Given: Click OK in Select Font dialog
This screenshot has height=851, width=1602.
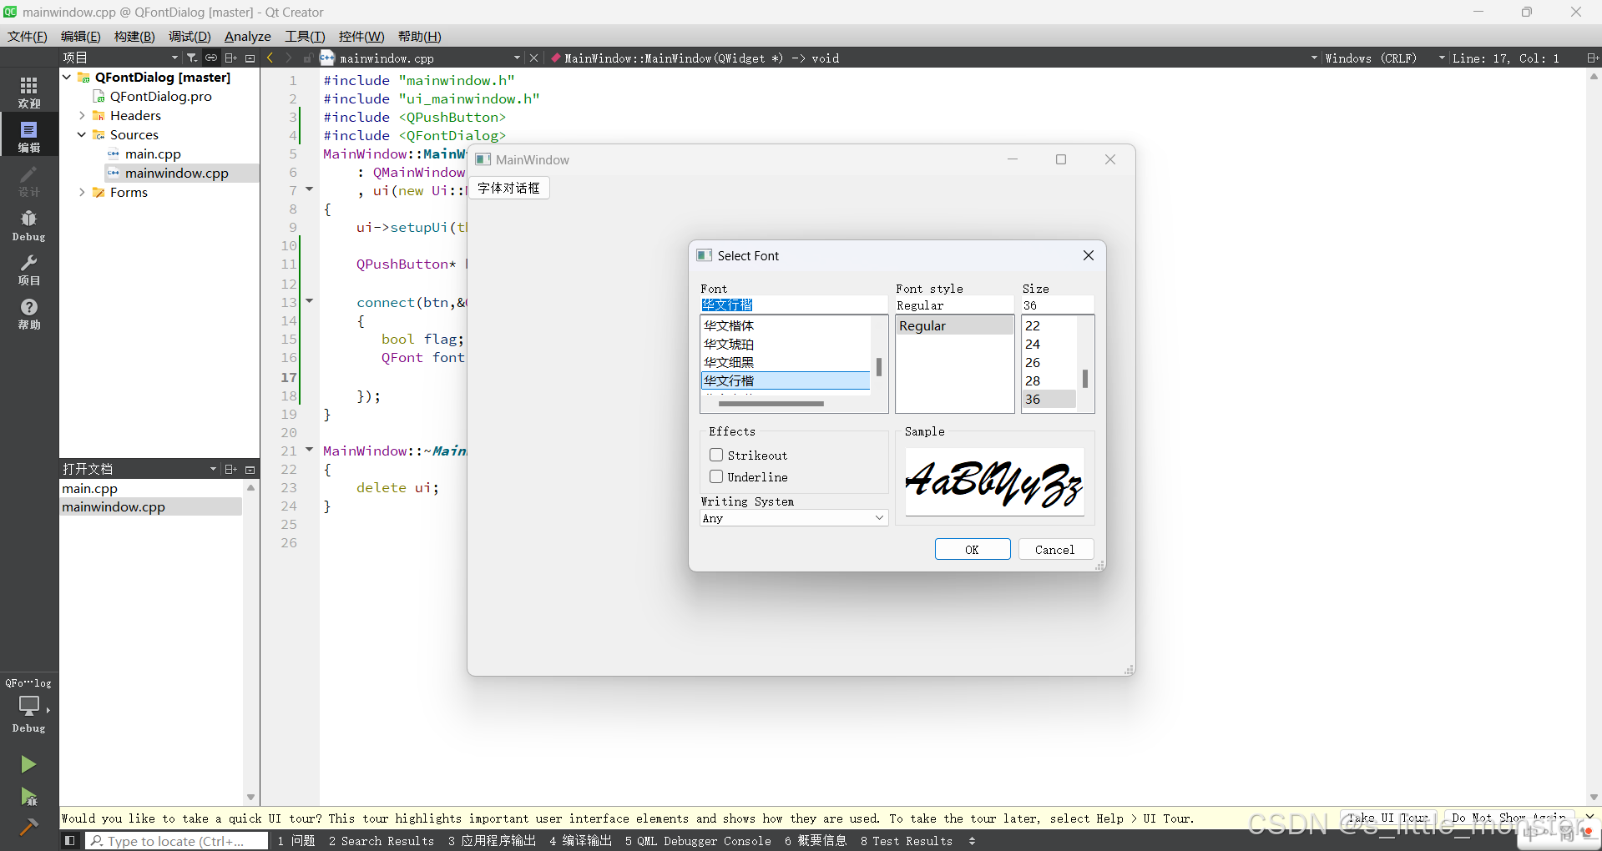Looking at the screenshot, I should pos(973,549).
